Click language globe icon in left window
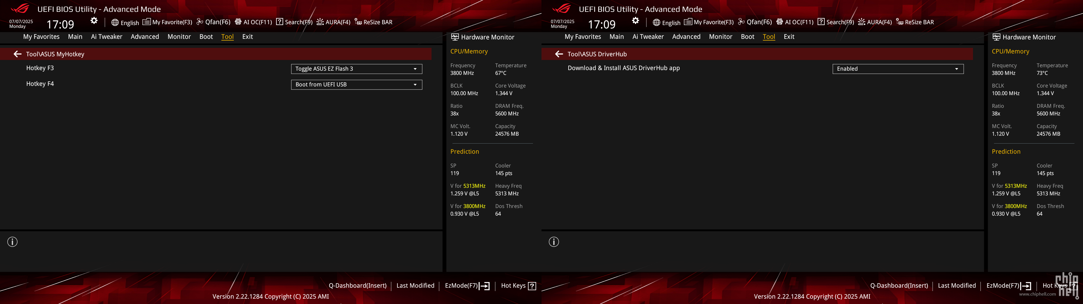The image size is (1083, 304). pos(115,22)
